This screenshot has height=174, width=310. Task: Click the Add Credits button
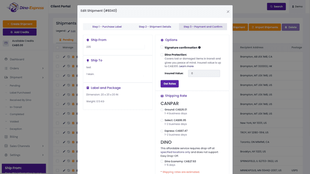click(19, 32)
